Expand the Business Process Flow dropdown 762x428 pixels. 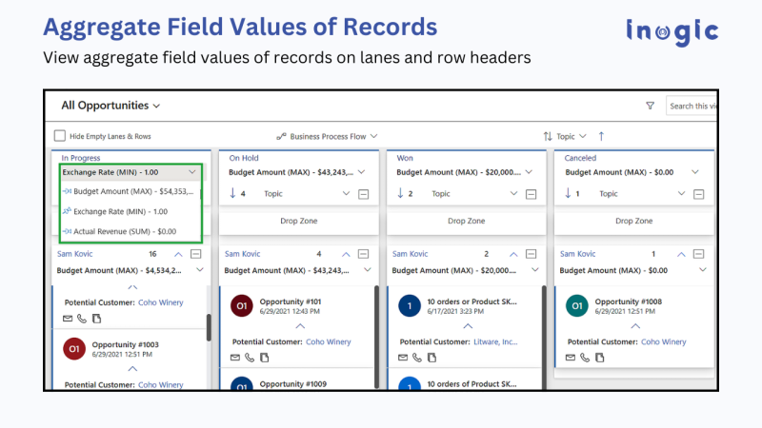[x=373, y=136]
